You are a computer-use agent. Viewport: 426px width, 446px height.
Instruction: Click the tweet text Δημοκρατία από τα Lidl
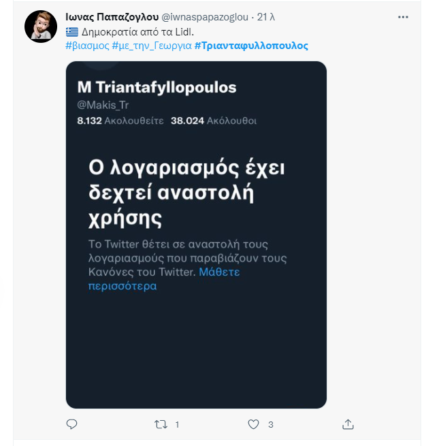click(x=125, y=31)
